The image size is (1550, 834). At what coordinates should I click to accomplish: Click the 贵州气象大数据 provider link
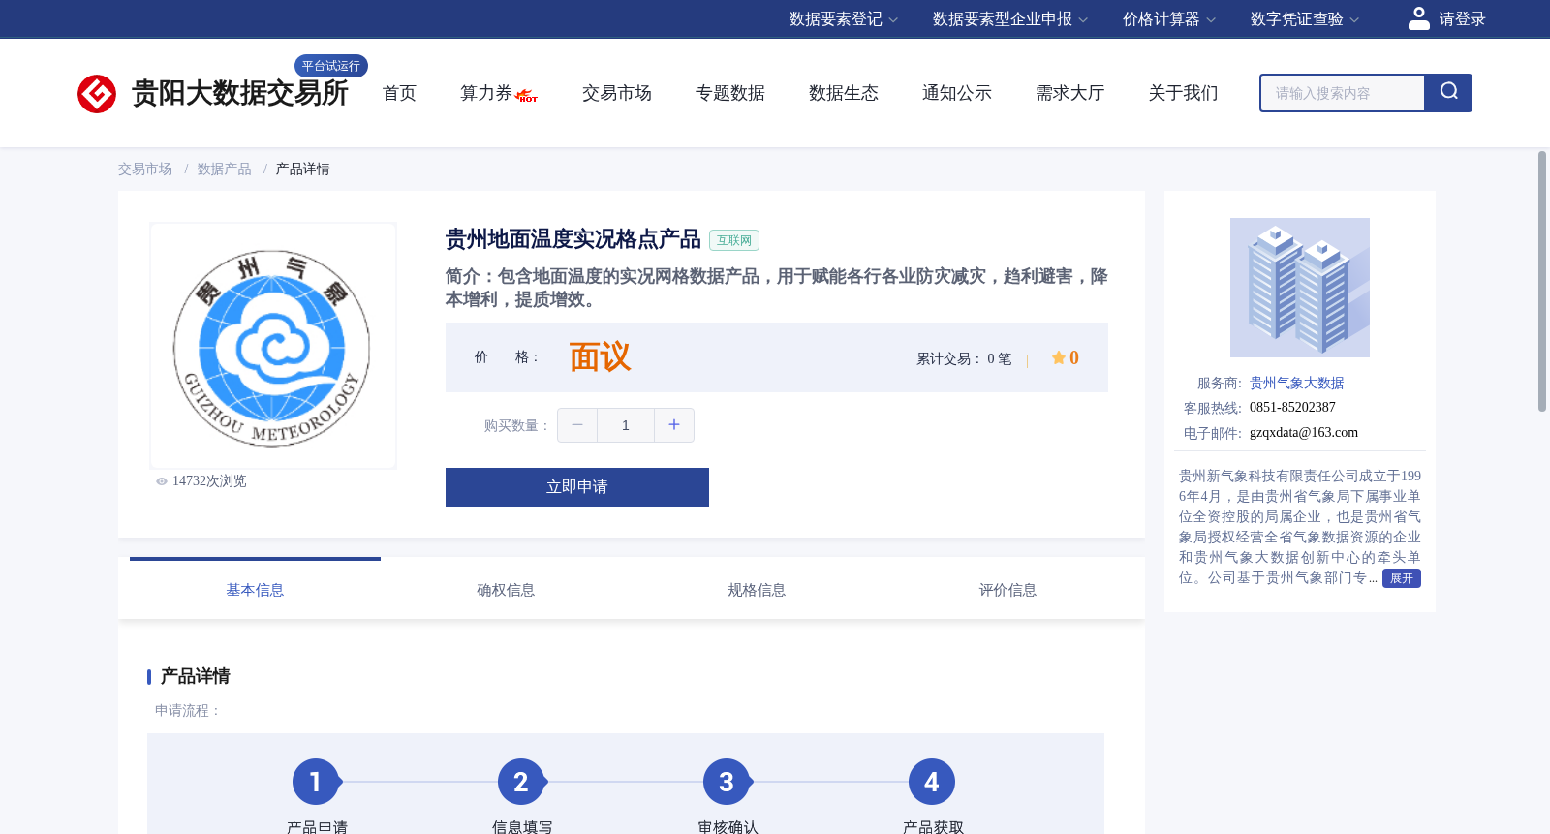[x=1296, y=384]
